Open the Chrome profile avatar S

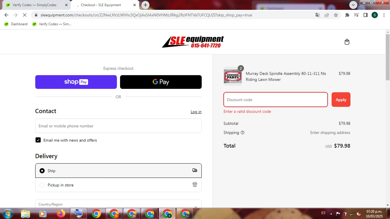[x=375, y=15]
